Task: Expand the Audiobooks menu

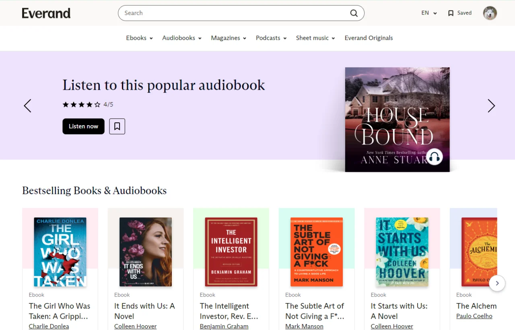Action: (182, 38)
